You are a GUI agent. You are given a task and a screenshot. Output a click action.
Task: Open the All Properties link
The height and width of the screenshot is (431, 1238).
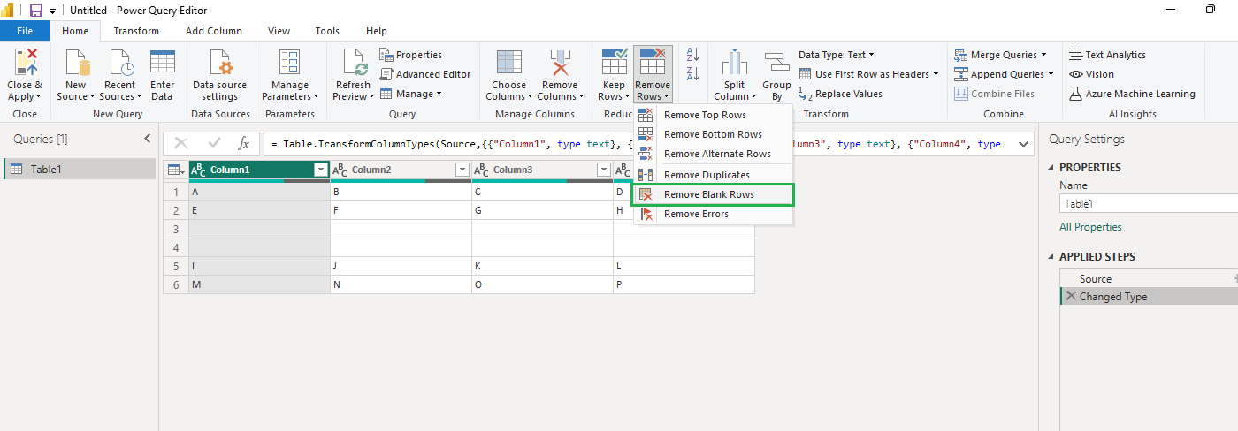[x=1090, y=227]
